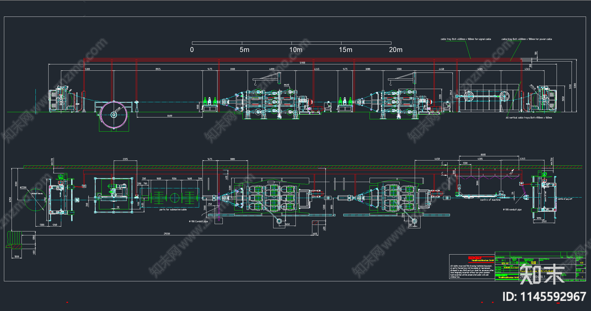
Task: Click the "8925" dimension in the elevation view
Action: tap(158, 69)
